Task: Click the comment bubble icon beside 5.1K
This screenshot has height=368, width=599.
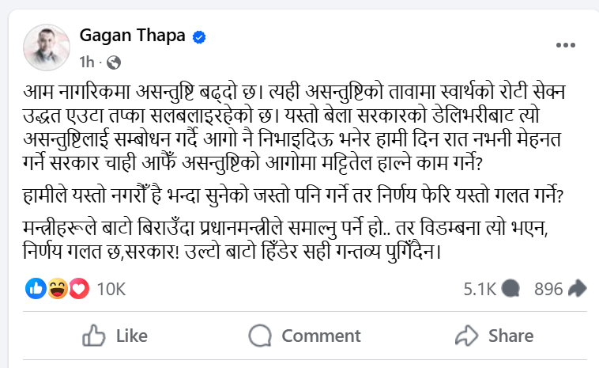Action: pyautogui.click(x=510, y=290)
